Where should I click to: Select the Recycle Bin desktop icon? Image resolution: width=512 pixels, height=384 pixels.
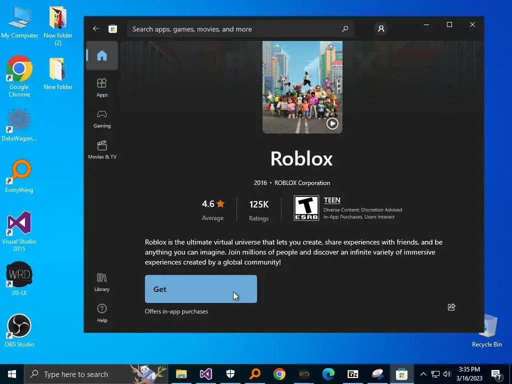click(487, 330)
